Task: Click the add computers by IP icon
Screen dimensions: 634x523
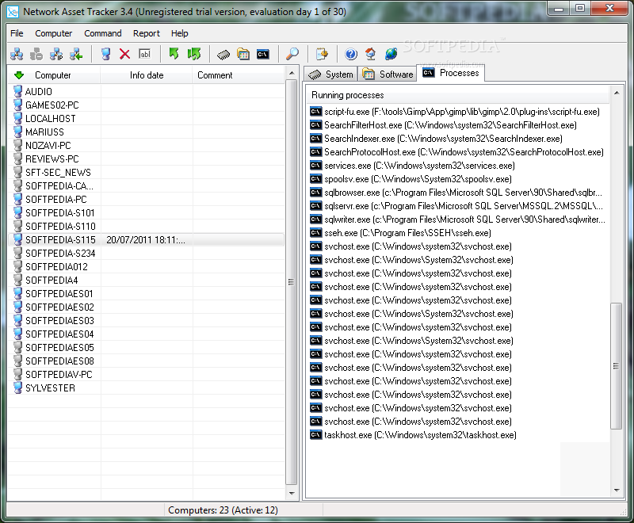Action: coord(56,54)
